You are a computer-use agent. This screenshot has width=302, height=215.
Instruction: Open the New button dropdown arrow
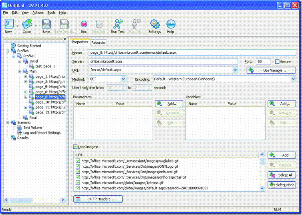17,26
